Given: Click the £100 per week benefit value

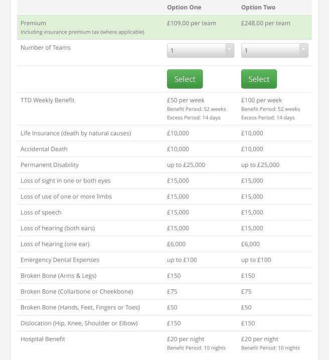Looking at the screenshot, I should coord(261,100).
